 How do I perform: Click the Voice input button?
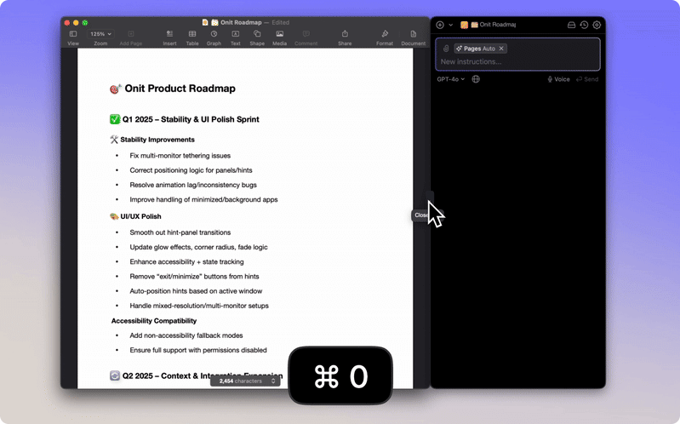point(558,79)
